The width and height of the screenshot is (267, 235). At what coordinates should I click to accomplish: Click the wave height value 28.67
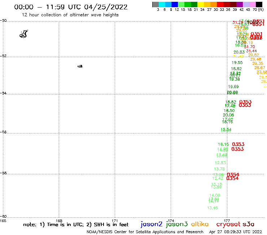point(260,68)
